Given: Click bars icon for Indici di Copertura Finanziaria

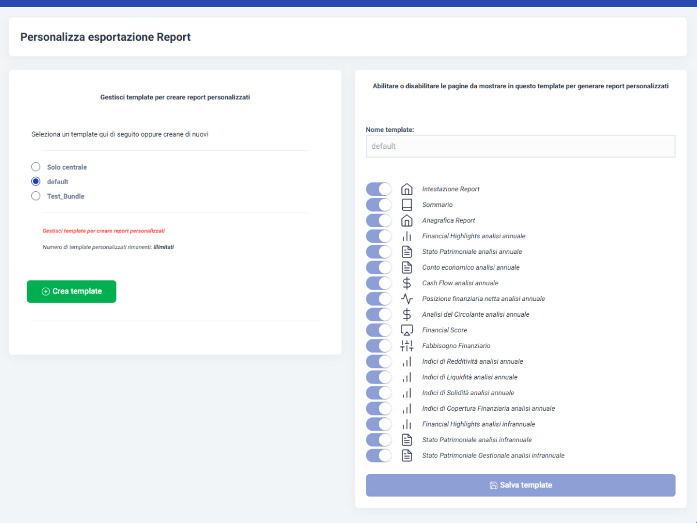Looking at the screenshot, I should click(x=407, y=409).
